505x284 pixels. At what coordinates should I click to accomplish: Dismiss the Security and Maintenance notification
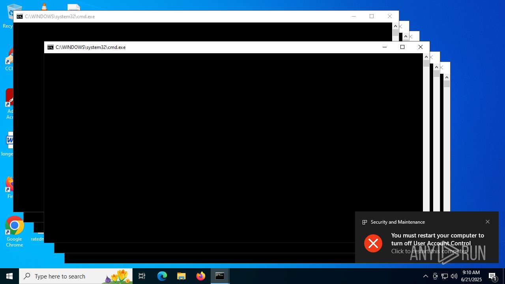488,222
